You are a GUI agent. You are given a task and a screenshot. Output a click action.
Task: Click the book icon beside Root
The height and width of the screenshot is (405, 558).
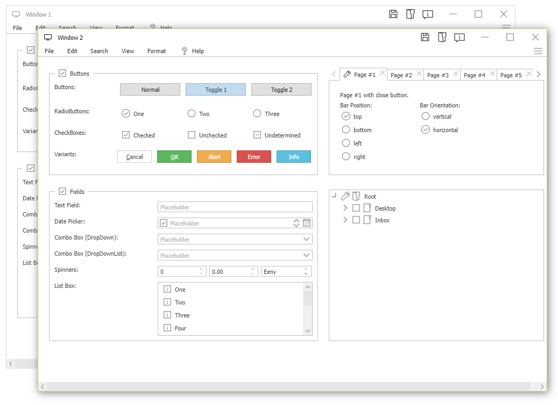pos(356,196)
